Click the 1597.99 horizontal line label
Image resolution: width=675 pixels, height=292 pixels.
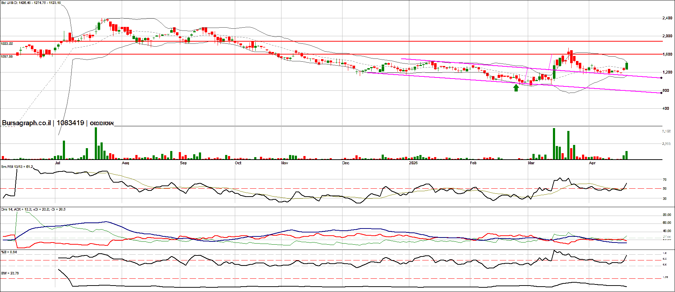click(7, 56)
